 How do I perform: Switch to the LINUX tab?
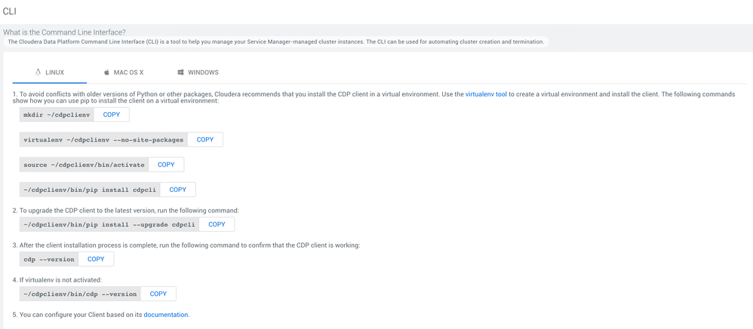[55, 72]
